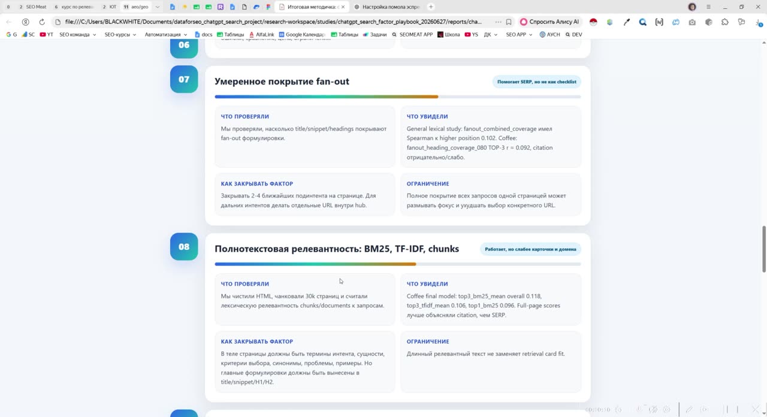This screenshot has height=417, width=767.
Task: Switch to the aeo/geo tab group
Action: pos(136,7)
